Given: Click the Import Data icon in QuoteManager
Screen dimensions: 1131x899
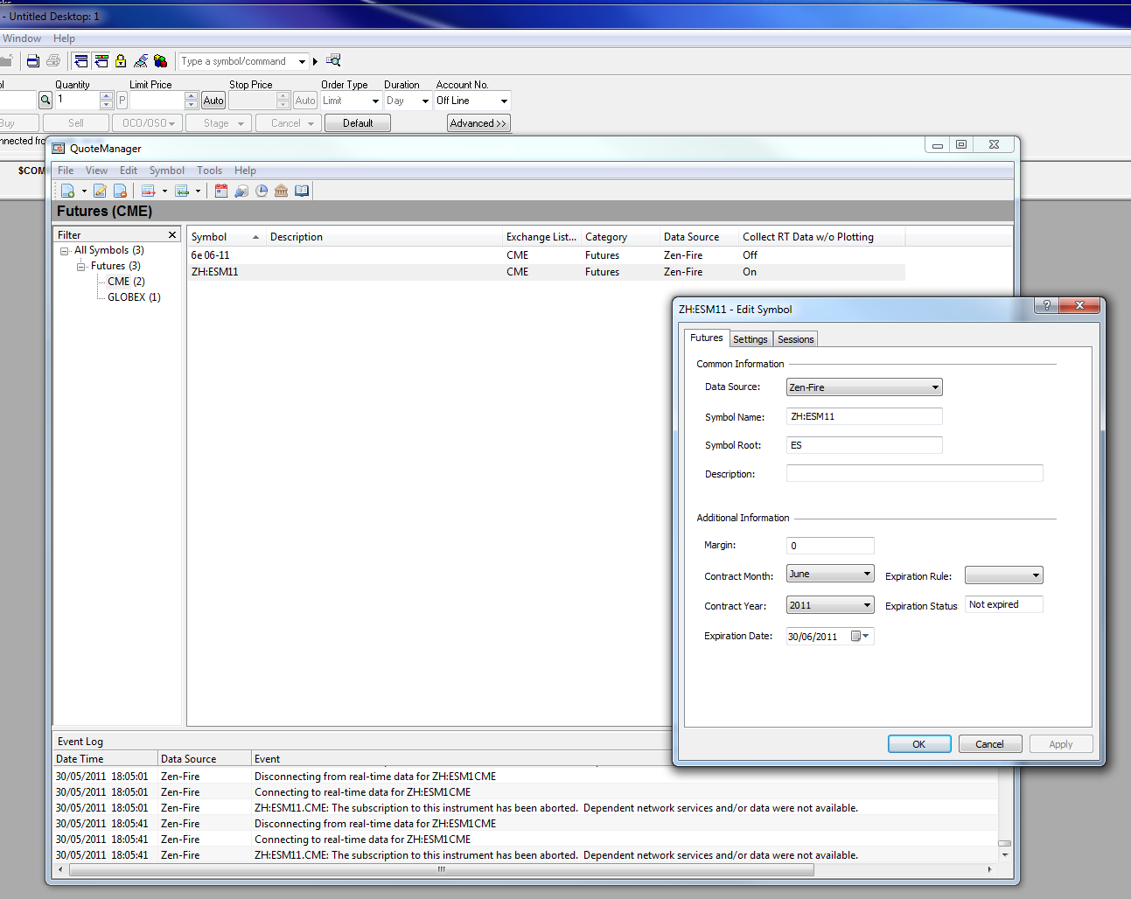Looking at the screenshot, I should click(148, 191).
